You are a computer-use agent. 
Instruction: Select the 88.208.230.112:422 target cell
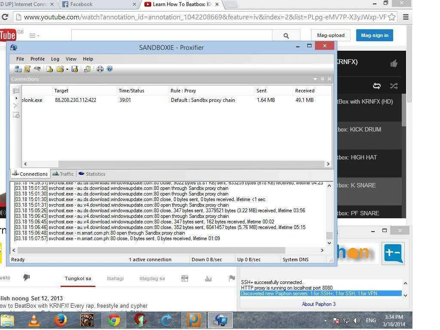pyautogui.click(x=76, y=100)
